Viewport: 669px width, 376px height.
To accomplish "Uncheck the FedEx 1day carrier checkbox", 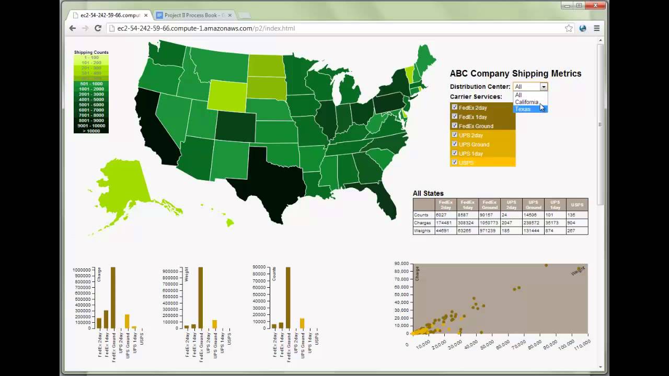I will pyautogui.click(x=455, y=116).
